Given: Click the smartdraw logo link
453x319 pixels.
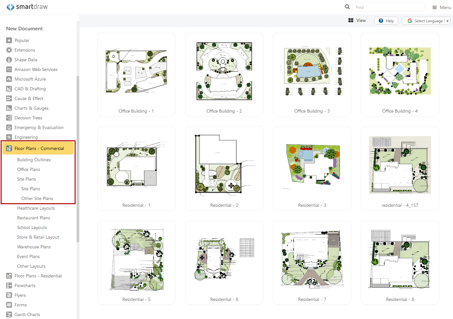Looking at the screenshot, I should 27,7.
